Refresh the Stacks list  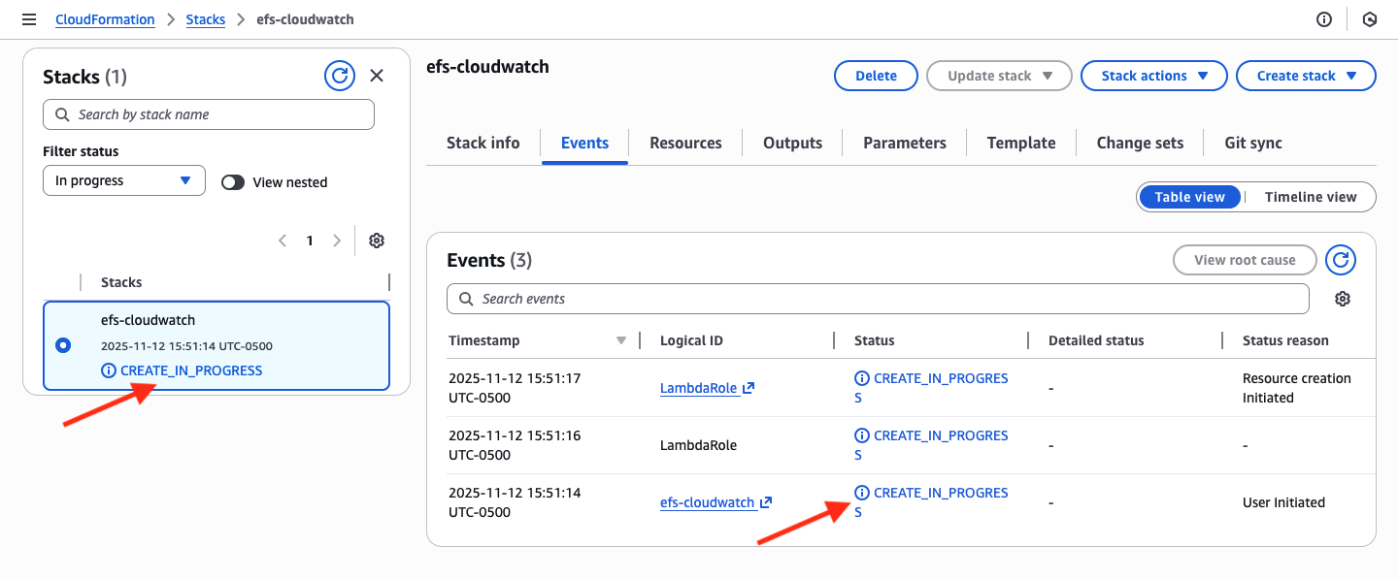(x=340, y=76)
